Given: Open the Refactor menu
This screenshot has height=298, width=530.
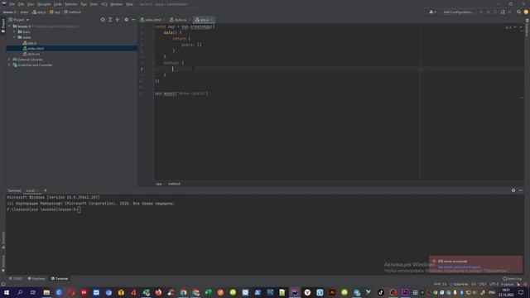Looking at the screenshot, I should [71, 4].
